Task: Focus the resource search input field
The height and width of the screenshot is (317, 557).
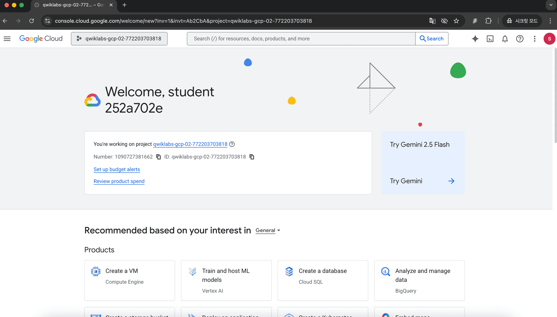Action: click(301, 39)
